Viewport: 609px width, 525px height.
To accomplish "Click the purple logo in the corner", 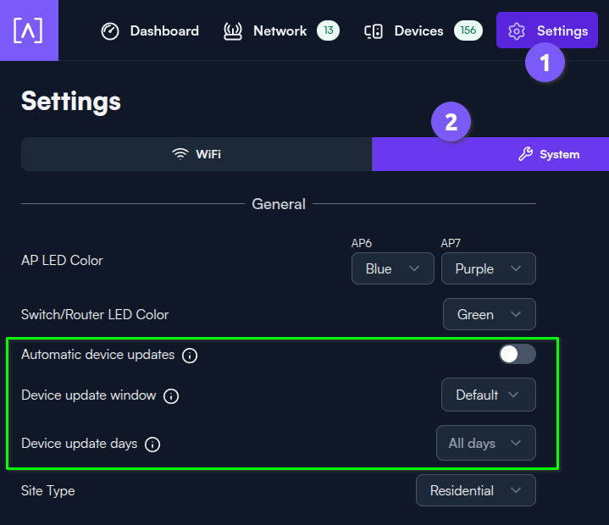I will click(29, 30).
